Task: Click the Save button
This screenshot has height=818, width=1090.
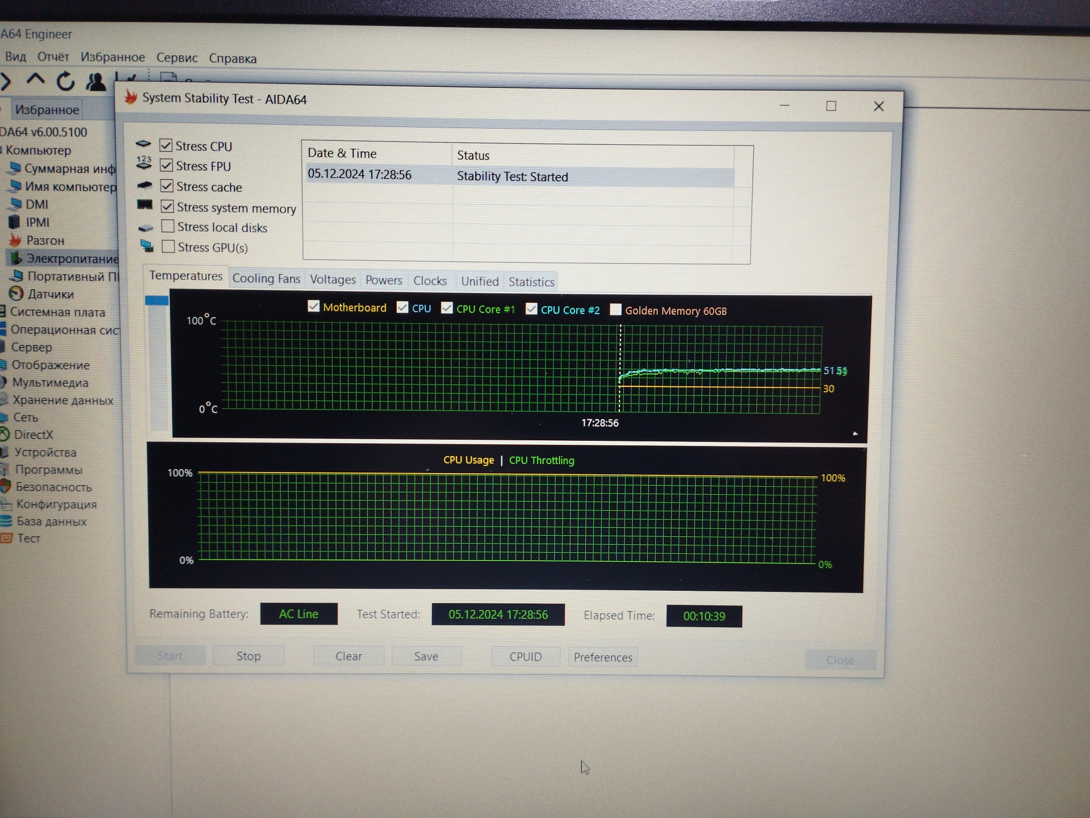Action: click(x=426, y=656)
